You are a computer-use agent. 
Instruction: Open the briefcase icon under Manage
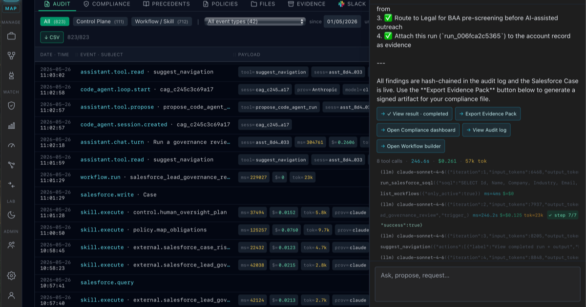coord(11,36)
